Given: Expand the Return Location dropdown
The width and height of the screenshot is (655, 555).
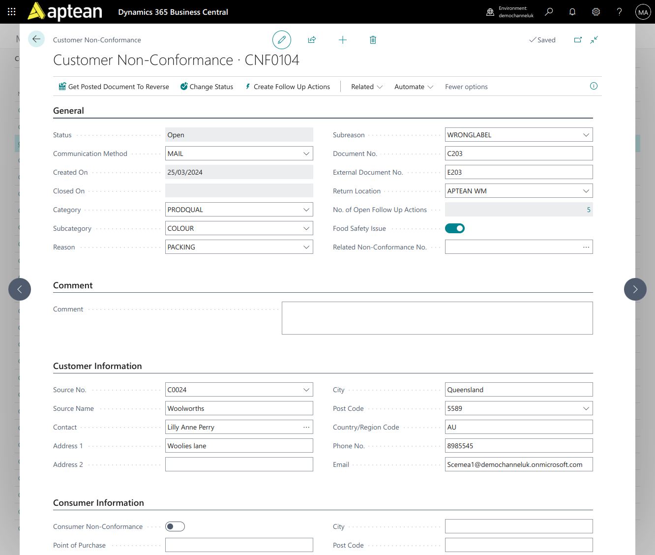Looking at the screenshot, I should (x=586, y=191).
